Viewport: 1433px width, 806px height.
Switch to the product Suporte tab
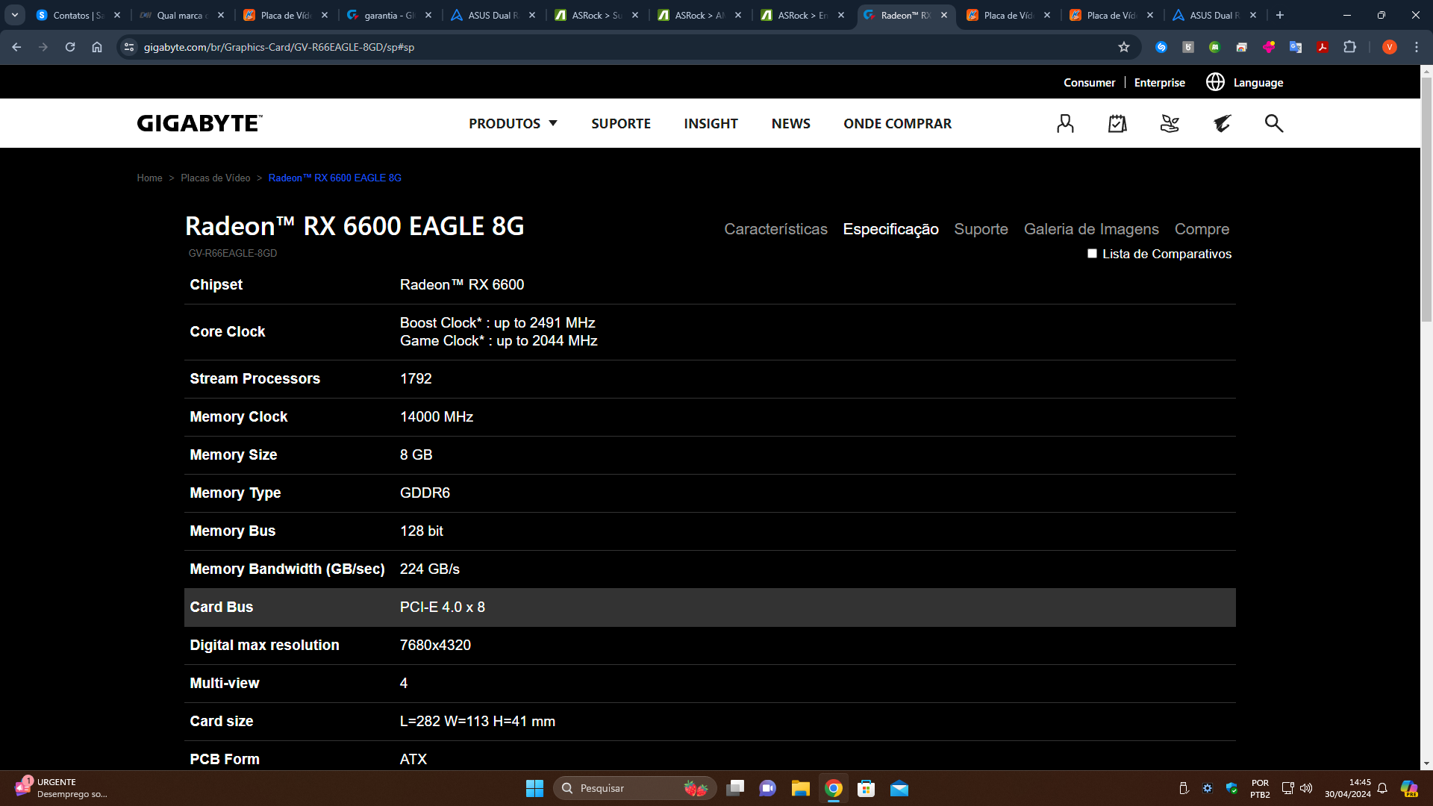pyautogui.click(x=981, y=229)
